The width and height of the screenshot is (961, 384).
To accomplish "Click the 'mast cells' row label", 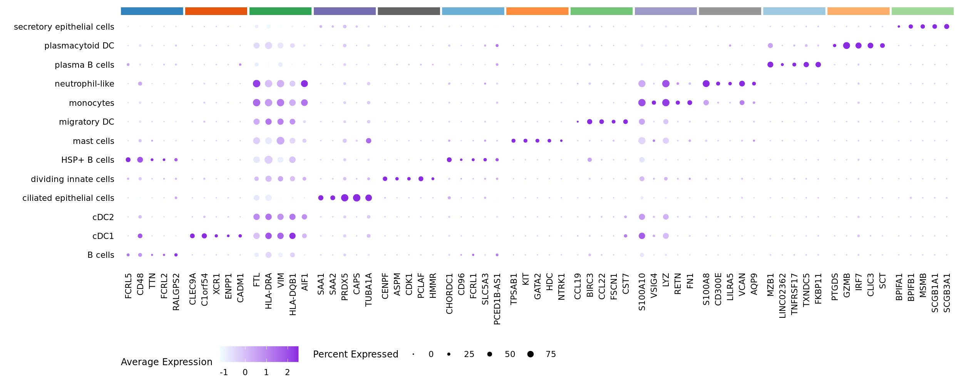I will [x=94, y=141].
